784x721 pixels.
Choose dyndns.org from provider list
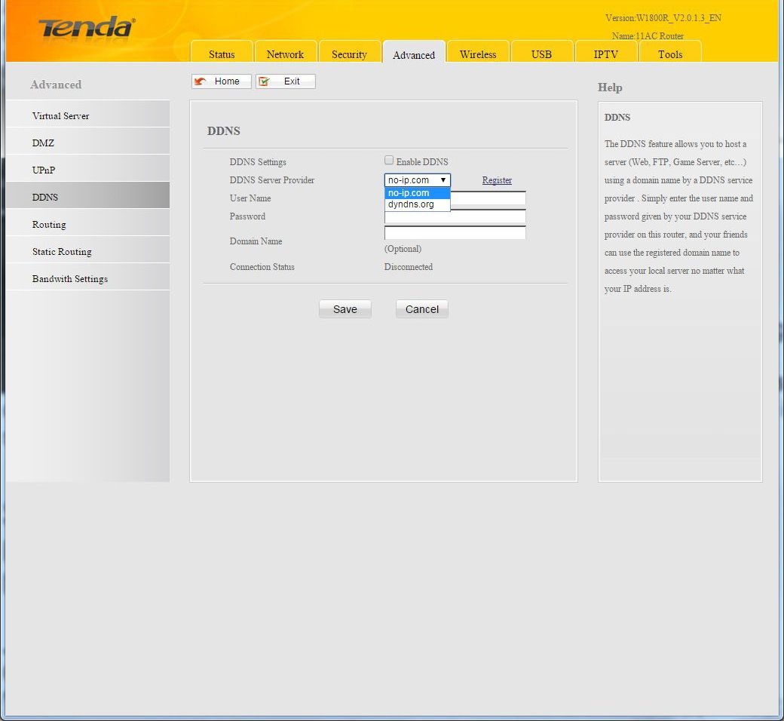(417, 204)
